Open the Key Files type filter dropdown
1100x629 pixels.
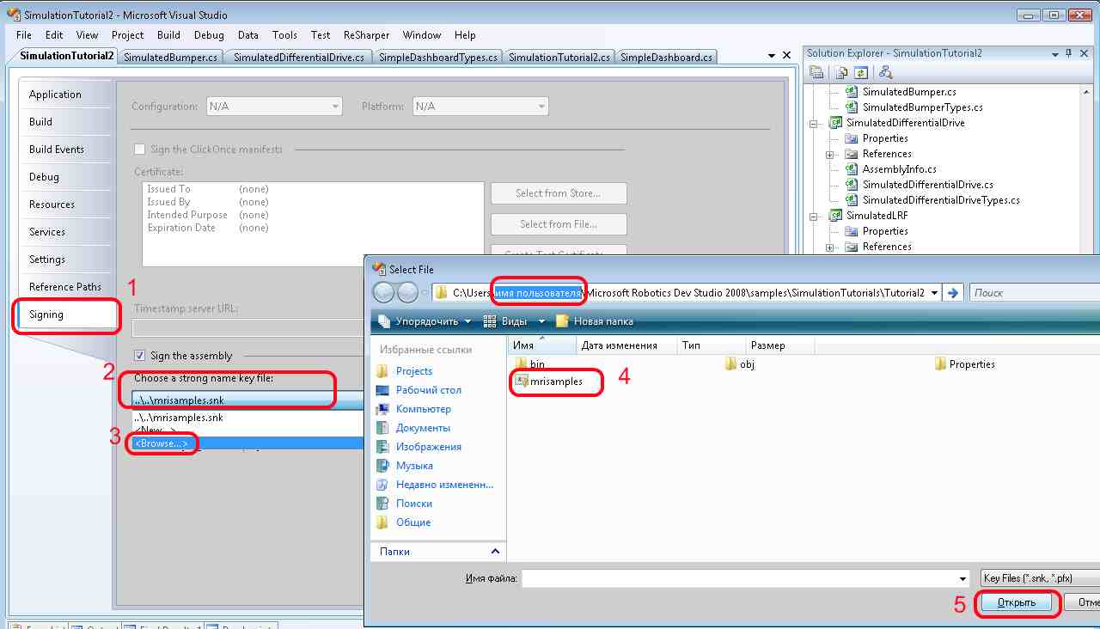click(x=1038, y=578)
